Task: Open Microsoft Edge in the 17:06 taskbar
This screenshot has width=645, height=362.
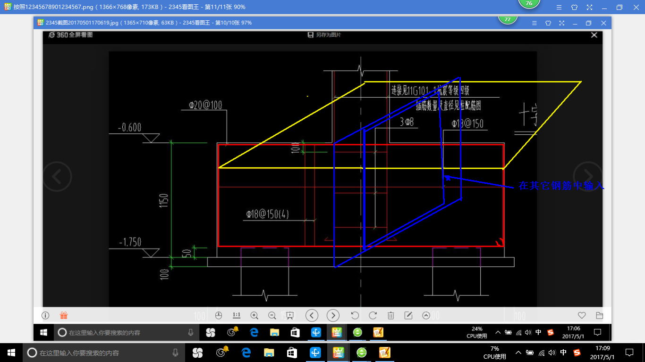Action: pyautogui.click(x=254, y=332)
